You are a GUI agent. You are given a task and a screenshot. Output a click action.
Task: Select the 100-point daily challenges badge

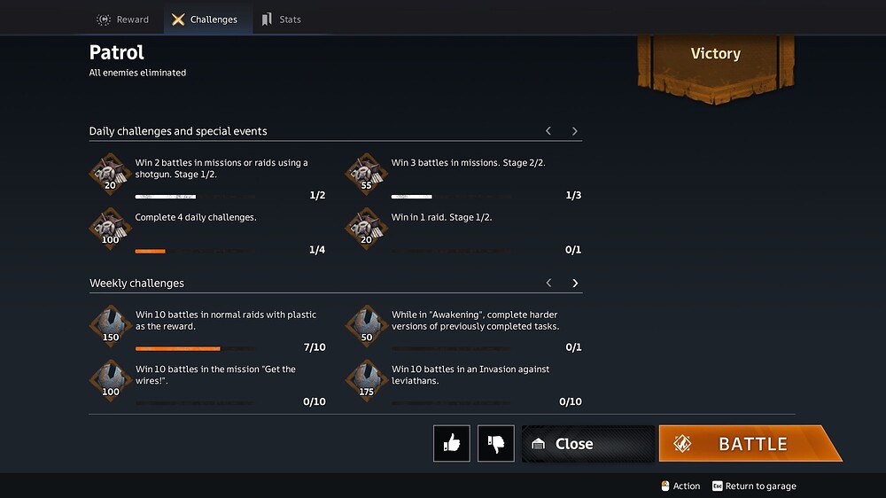110,229
